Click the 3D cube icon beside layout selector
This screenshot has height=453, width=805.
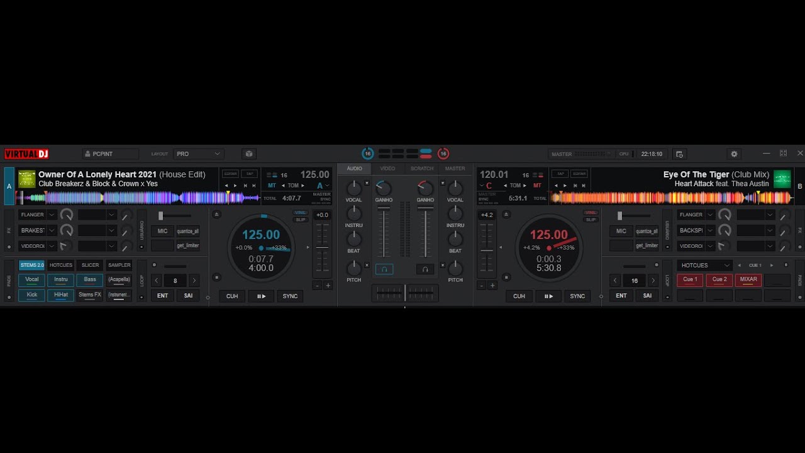[249, 154]
